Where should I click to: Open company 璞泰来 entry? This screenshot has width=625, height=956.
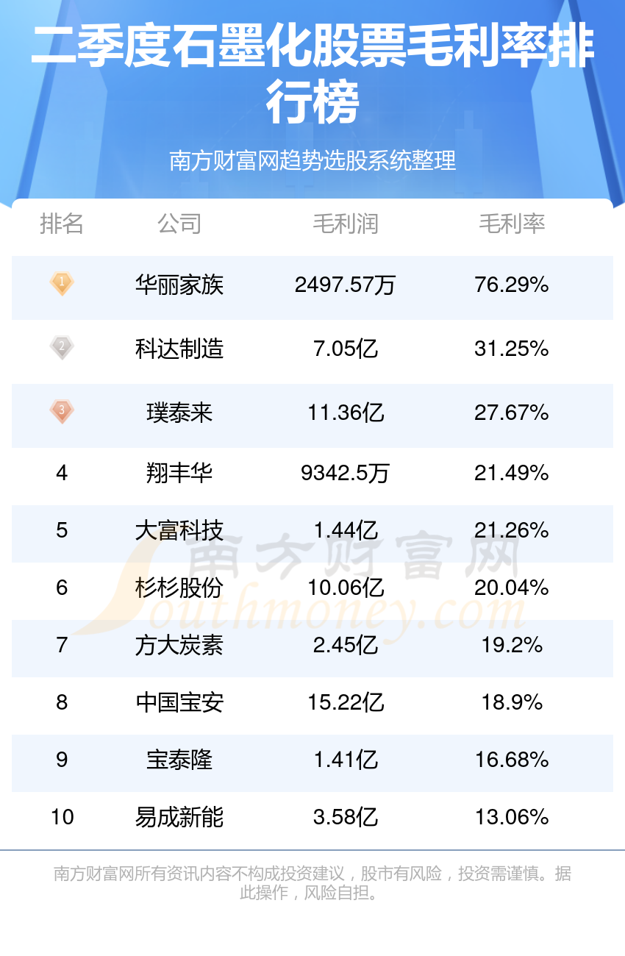coord(179,413)
